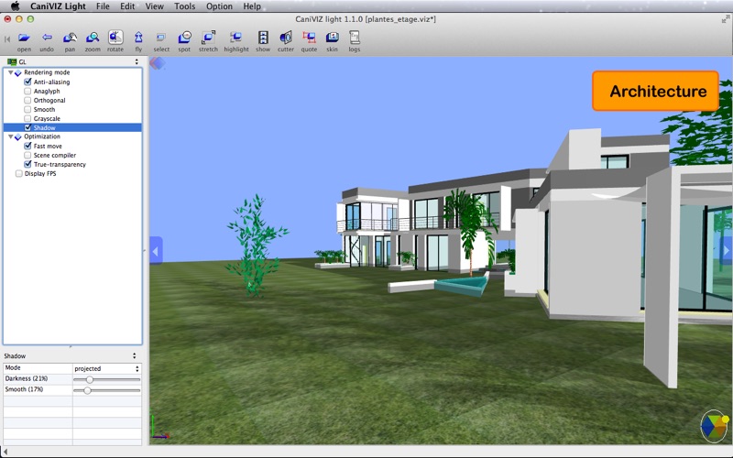Click the open file toolbar icon

tap(24, 38)
